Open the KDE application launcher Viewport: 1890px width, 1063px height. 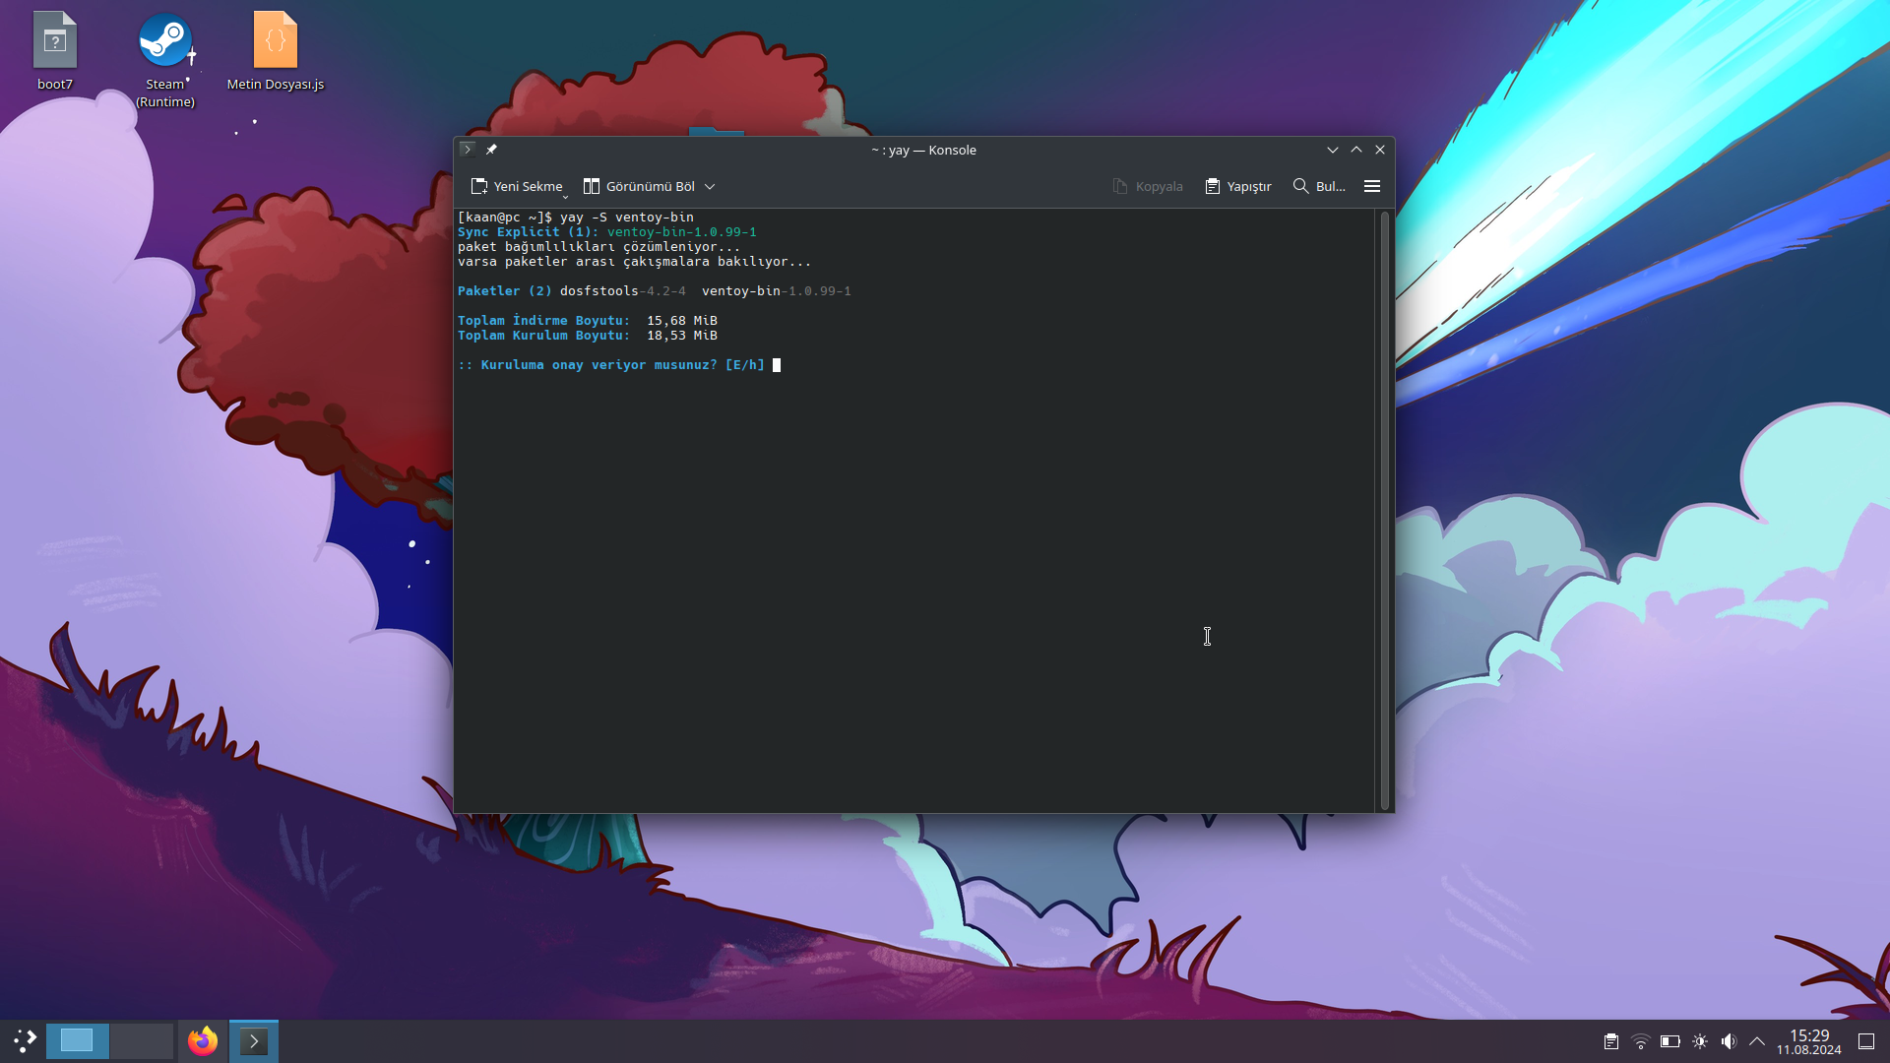point(25,1040)
